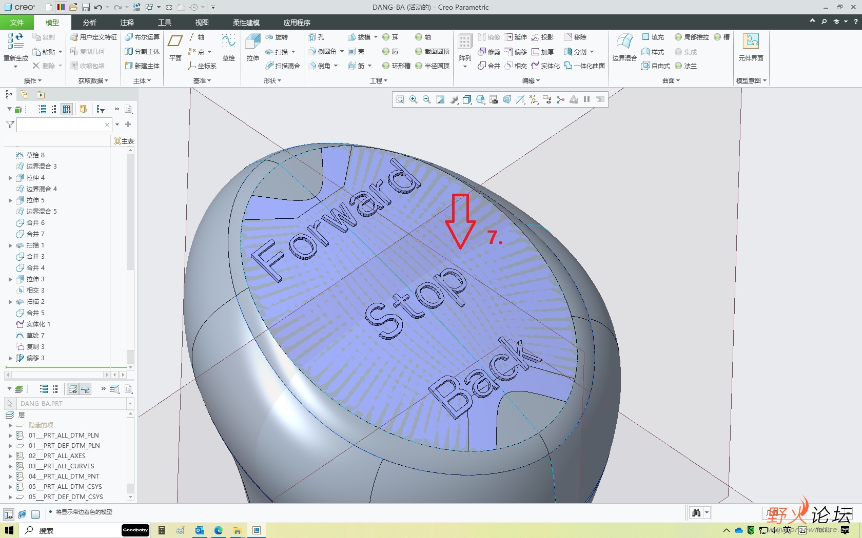The height and width of the screenshot is (538, 862).
Task: Expand the 扫描 1 tree node
Action: tap(10, 245)
